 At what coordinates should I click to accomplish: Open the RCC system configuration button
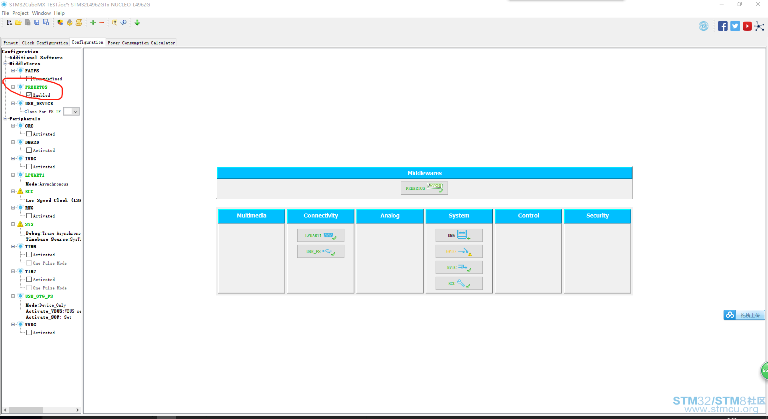click(459, 283)
